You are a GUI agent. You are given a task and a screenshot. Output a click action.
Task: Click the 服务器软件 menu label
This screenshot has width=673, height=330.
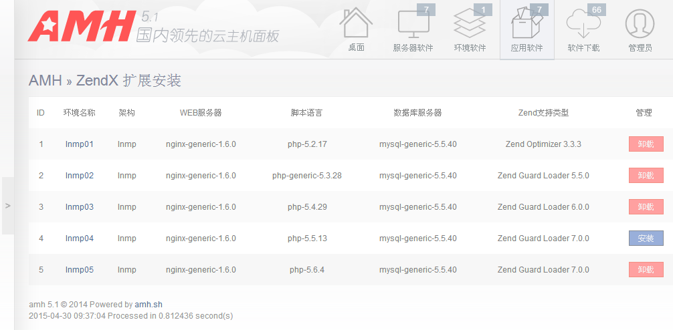pyautogui.click(x=413, y=48)
